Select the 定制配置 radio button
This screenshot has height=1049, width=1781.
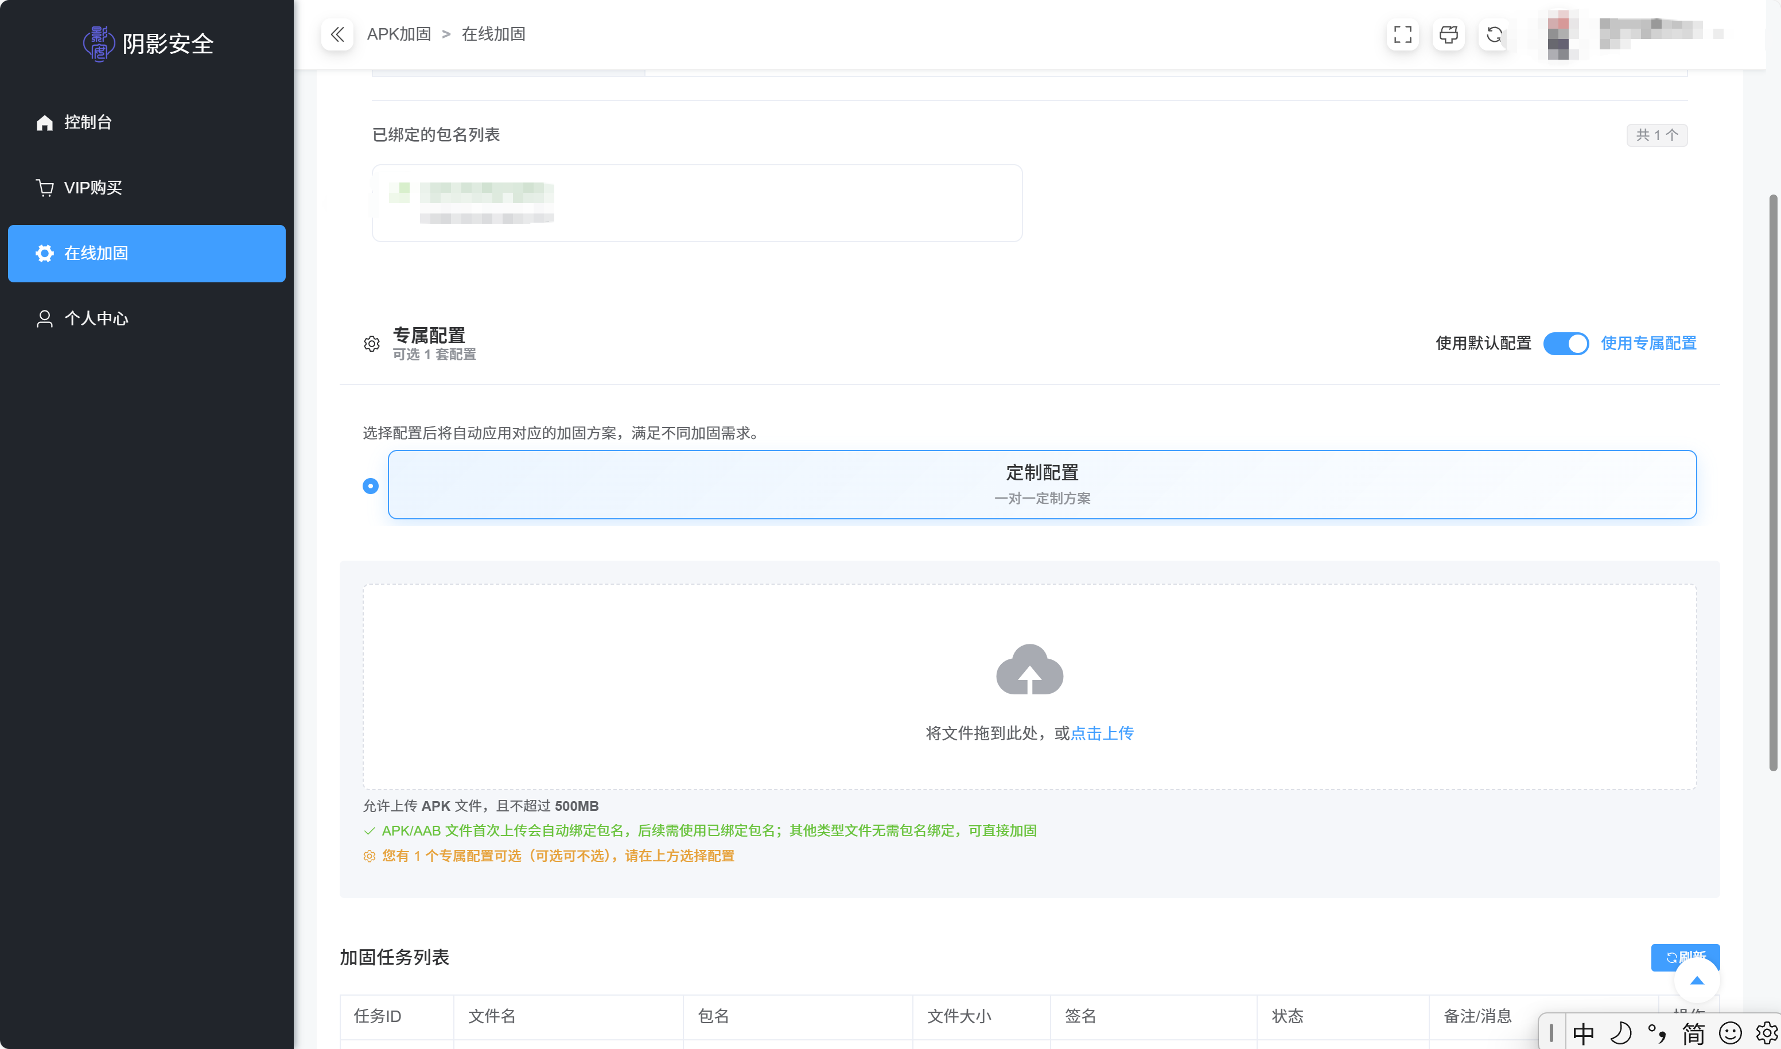(x=370, y=485)
